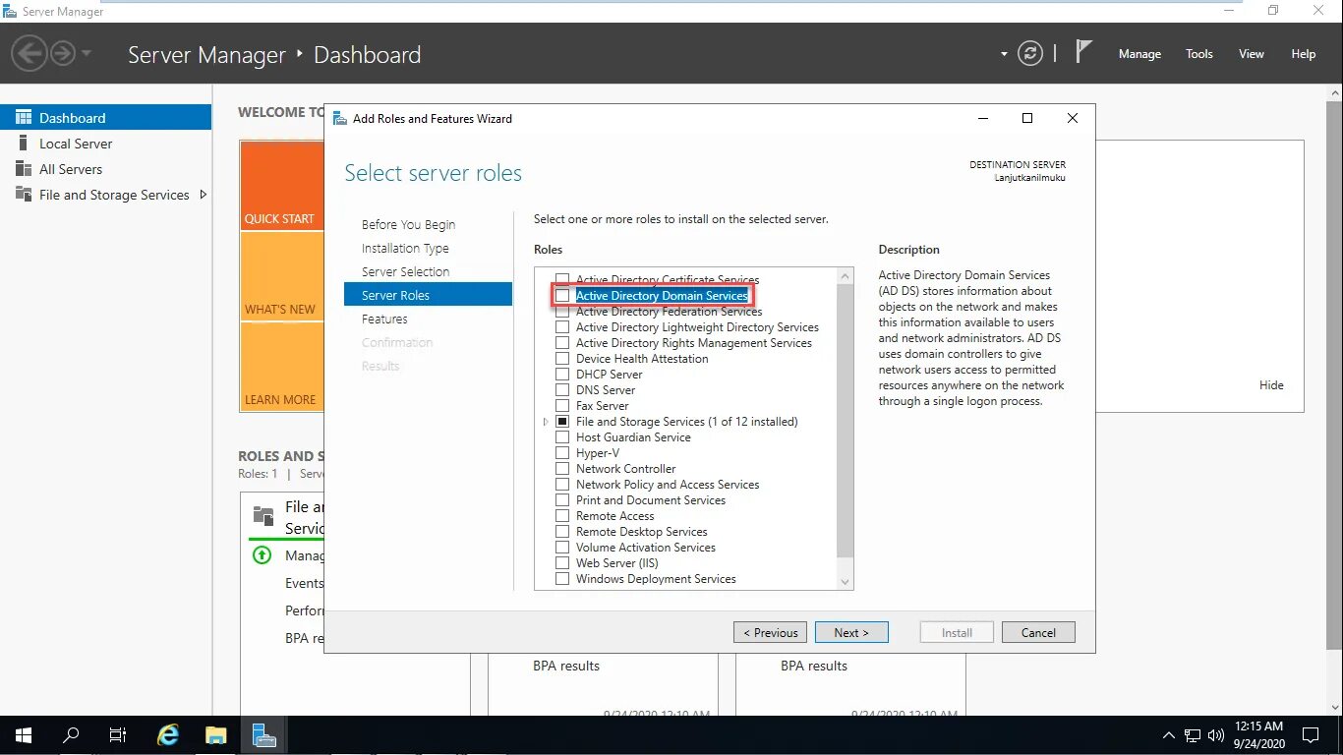Expand File and Storage Services role tree
Screen dimensions: 1343x755
[x=546, y=422]
